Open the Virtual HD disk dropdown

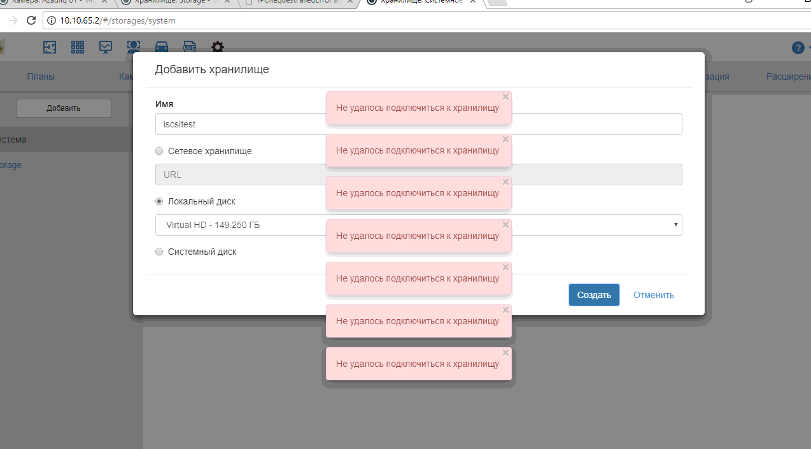(x=418, y=225)
